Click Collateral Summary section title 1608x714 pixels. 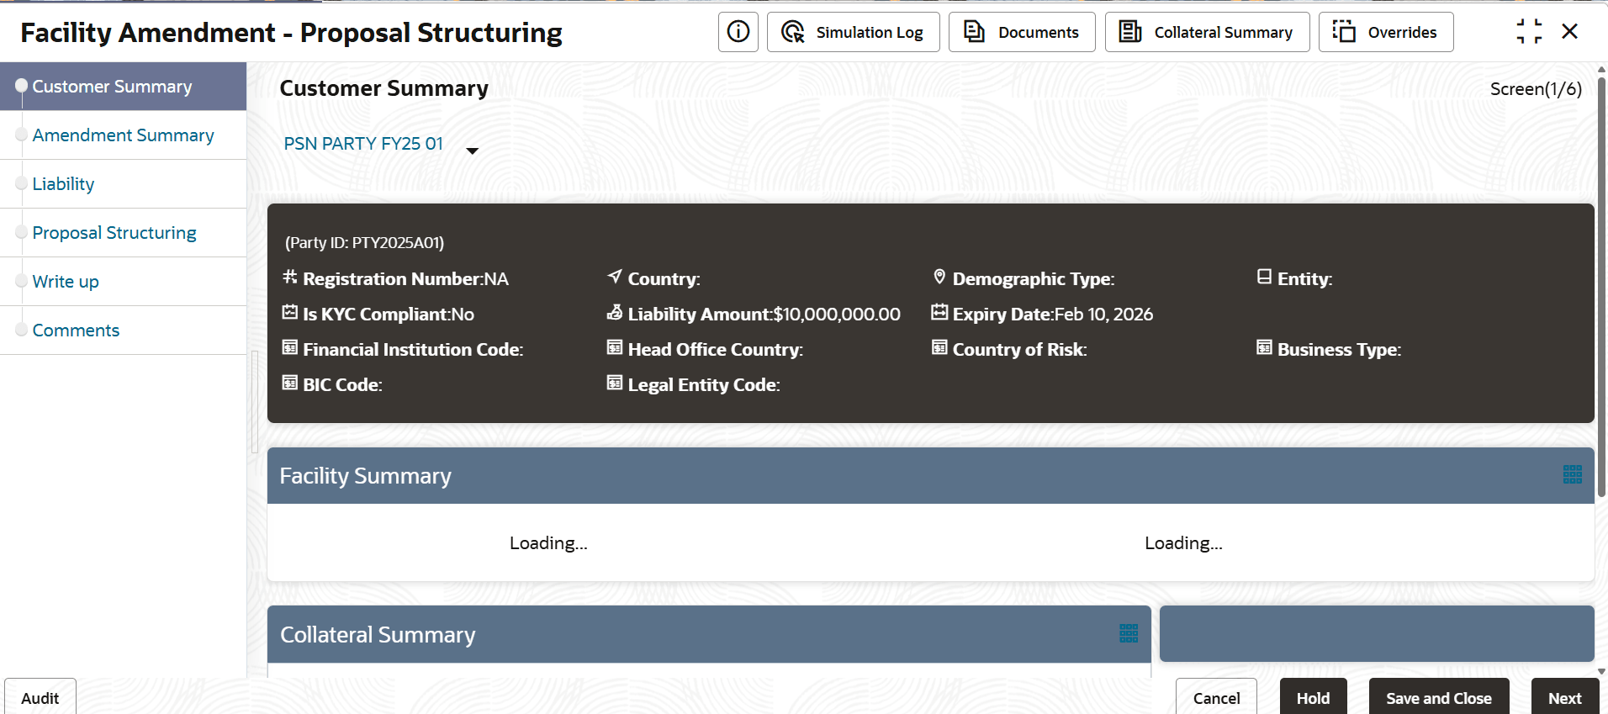(x=378, y=634)
